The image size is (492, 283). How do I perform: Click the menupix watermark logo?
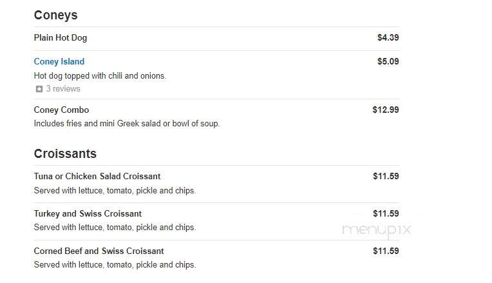tap(377, 231)
